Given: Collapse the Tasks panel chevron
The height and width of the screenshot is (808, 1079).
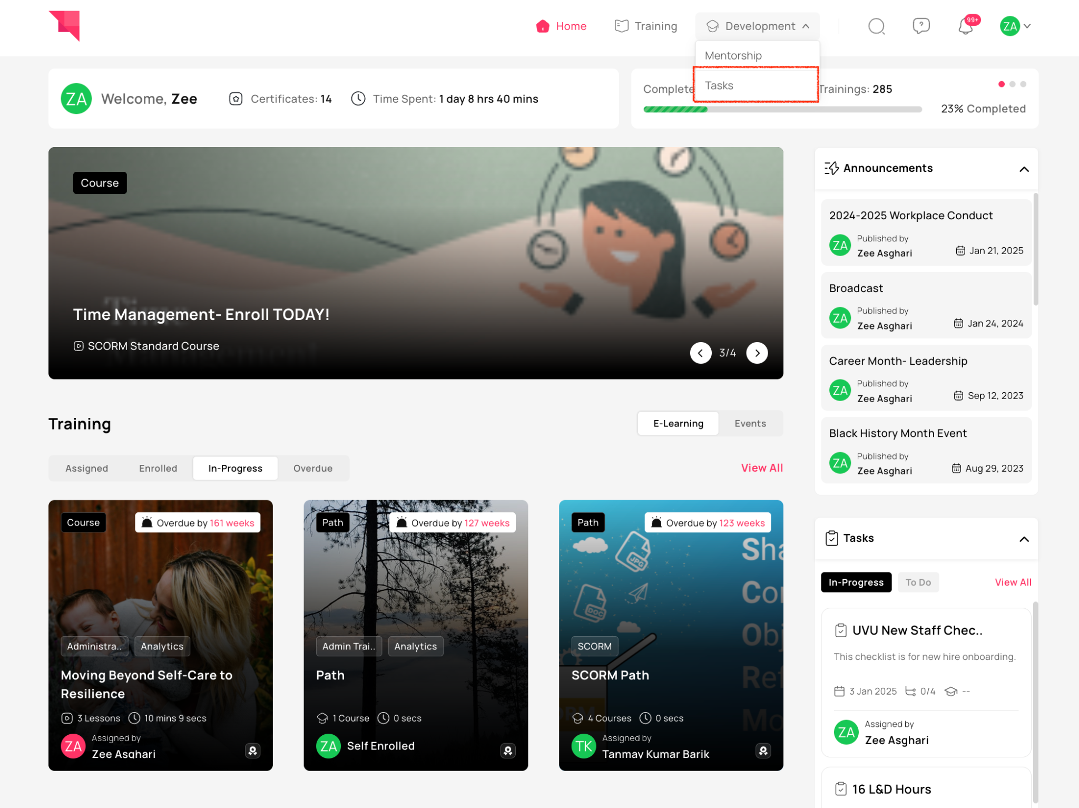Looking at the screenshot, I should coord(1024,539).
